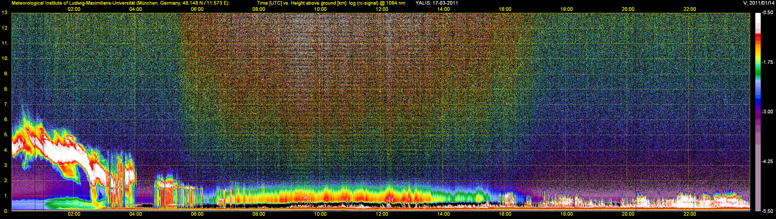The width and height of the screenshot is (776, 219).
Task: Click '16:00' on the upper time axis
Action: pyautogui.click(x=505, y=9)
